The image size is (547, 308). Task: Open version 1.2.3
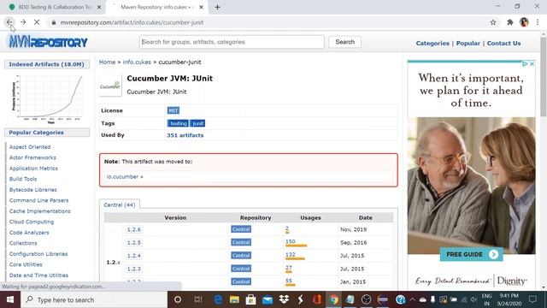tap(134, 269)
